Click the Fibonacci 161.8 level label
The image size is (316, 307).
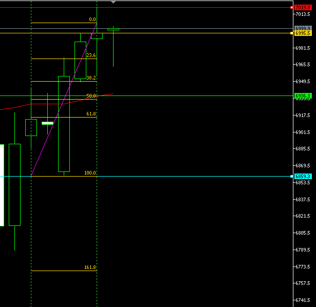pyautogui.click(x=90, y=267)
